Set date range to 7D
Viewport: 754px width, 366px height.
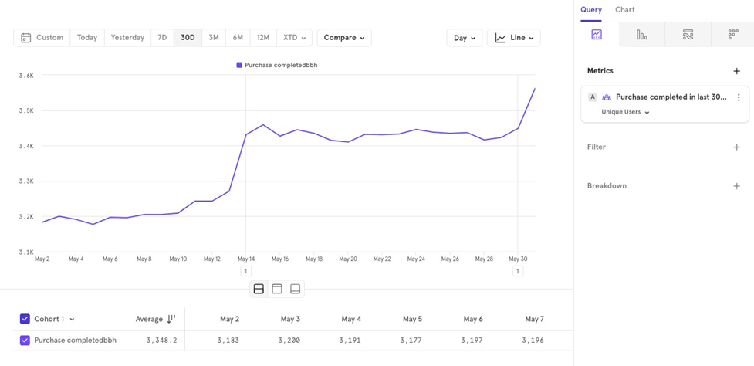[162, 38]
